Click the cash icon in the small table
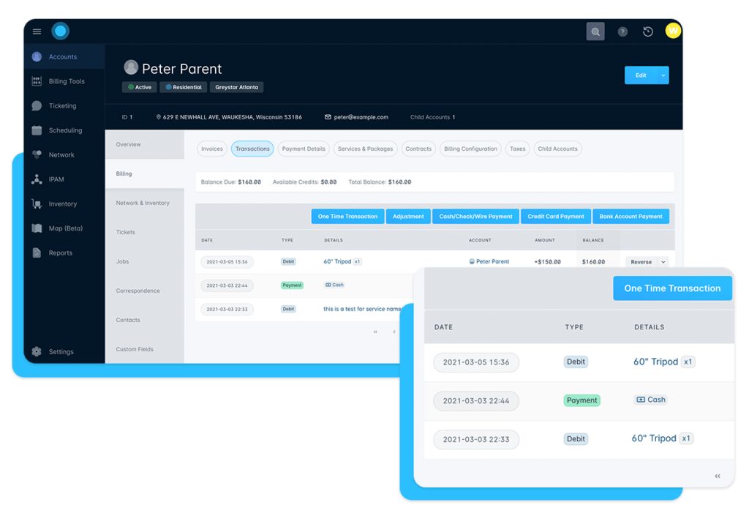The image size is (749, 516). (x=328, y=285)
